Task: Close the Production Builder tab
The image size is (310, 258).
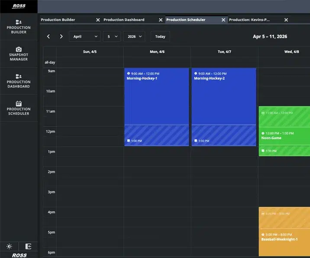Action: (98, 20)
